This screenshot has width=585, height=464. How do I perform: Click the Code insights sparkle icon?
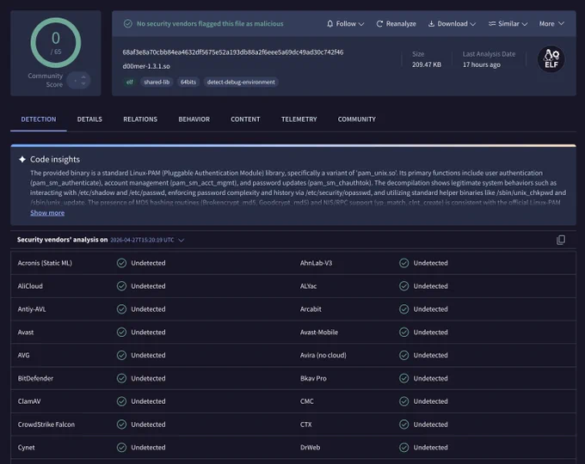(22, 160)
